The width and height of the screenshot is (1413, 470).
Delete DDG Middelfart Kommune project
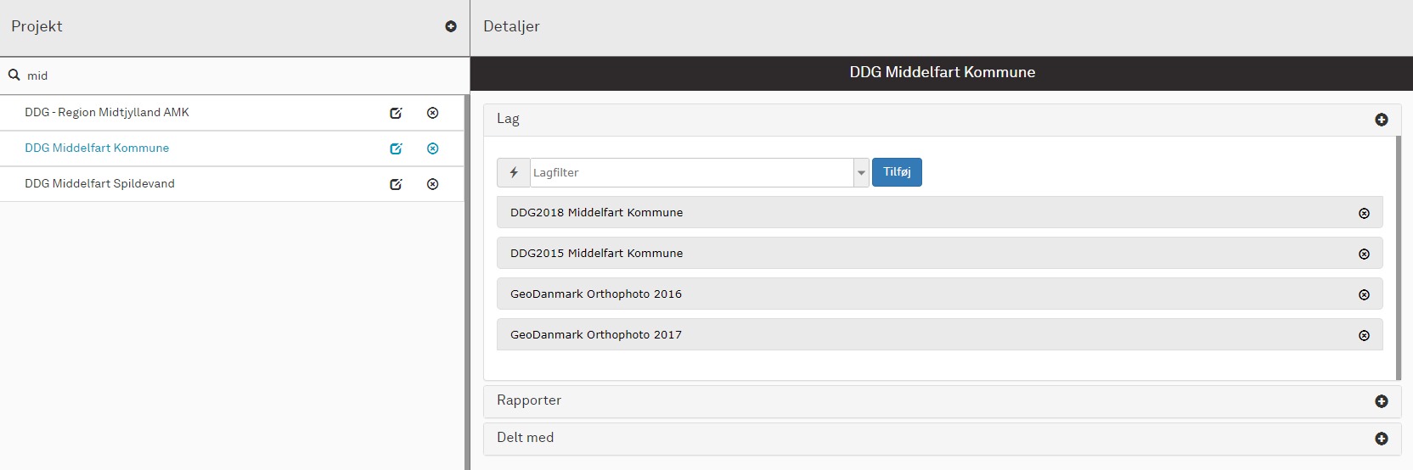[432, 148]
